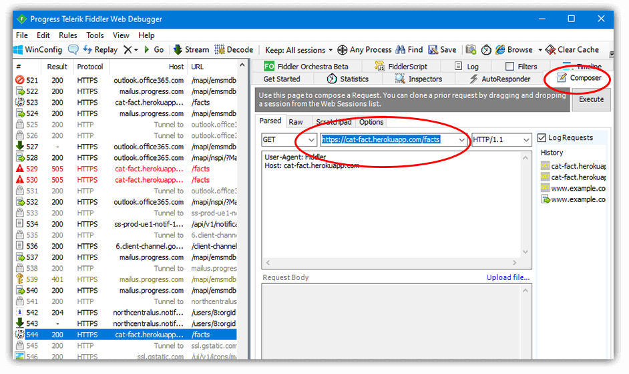
Task: Toggle Decode in the toolbar
Action: click(x=234, y=49)
